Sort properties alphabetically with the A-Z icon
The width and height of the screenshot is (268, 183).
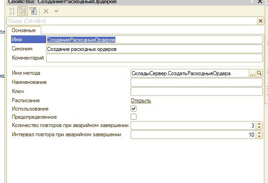tap(12, 11)
